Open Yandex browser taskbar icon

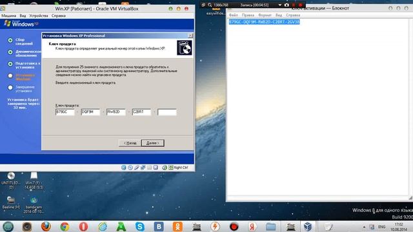[252, 226]
